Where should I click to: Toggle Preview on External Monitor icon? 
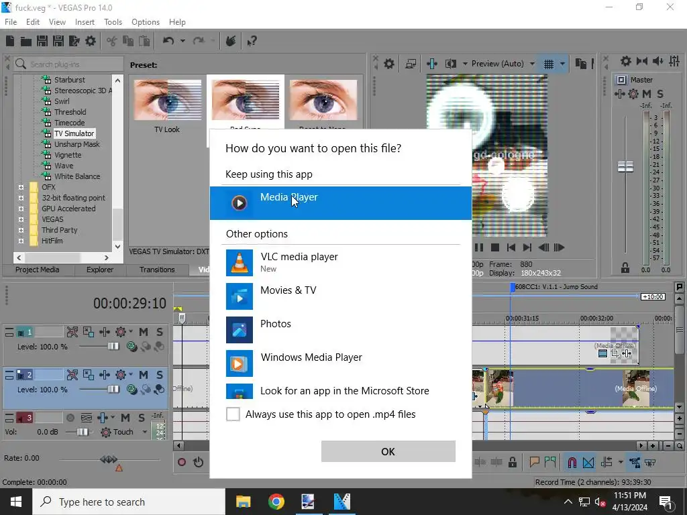[x=411, y=64]
